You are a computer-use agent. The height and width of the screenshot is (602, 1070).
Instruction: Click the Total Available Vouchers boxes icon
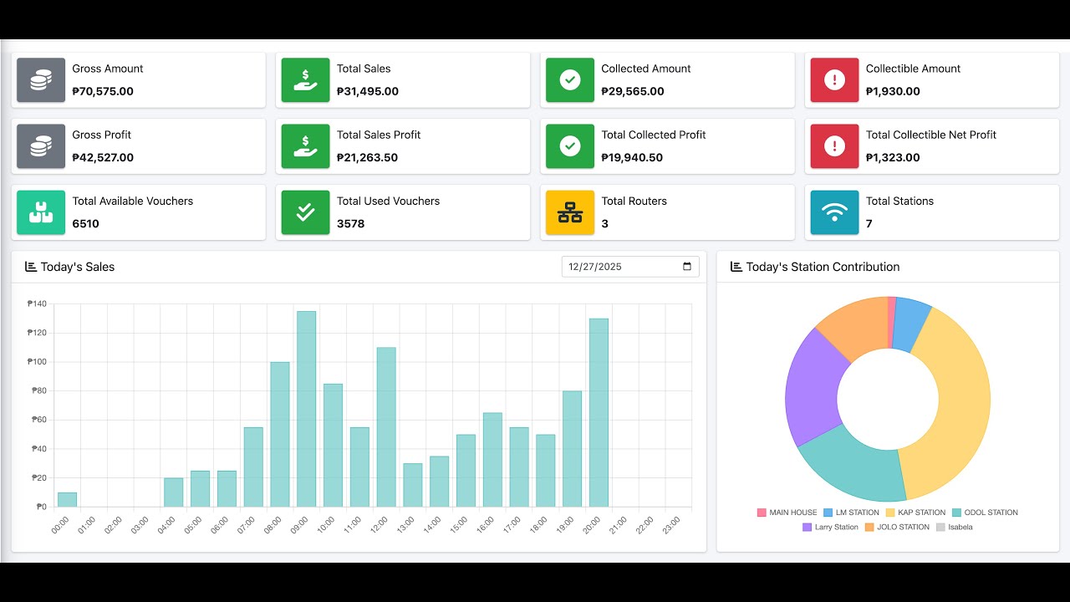tap(41, 212)
